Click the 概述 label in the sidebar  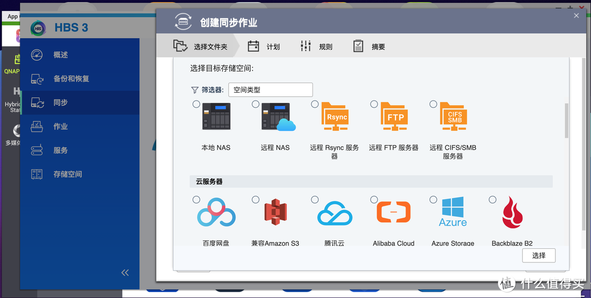click(x=60, y=55)
